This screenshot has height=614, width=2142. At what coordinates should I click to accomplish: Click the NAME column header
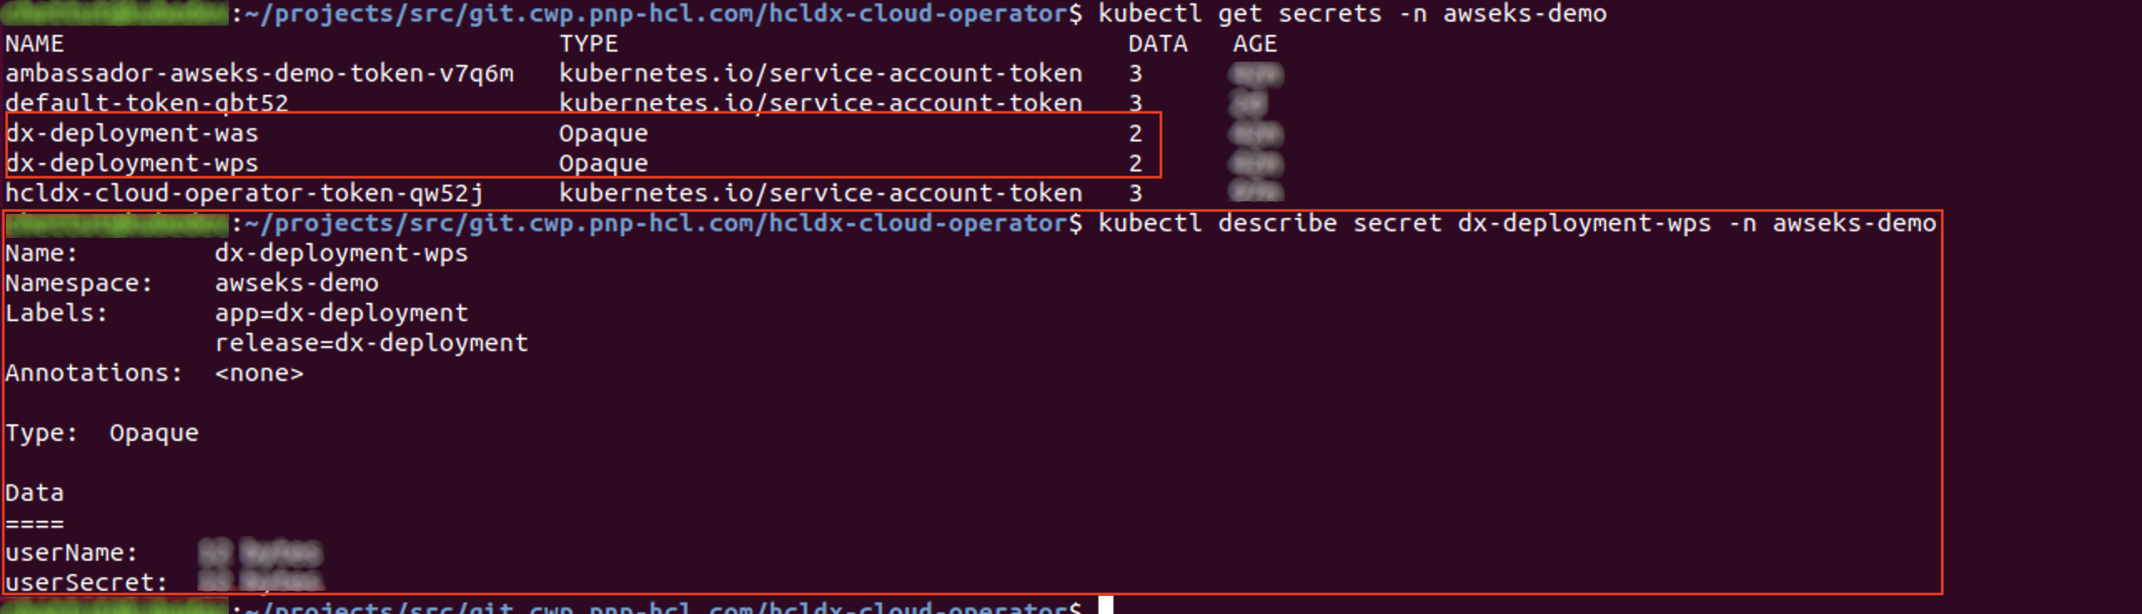34,44
